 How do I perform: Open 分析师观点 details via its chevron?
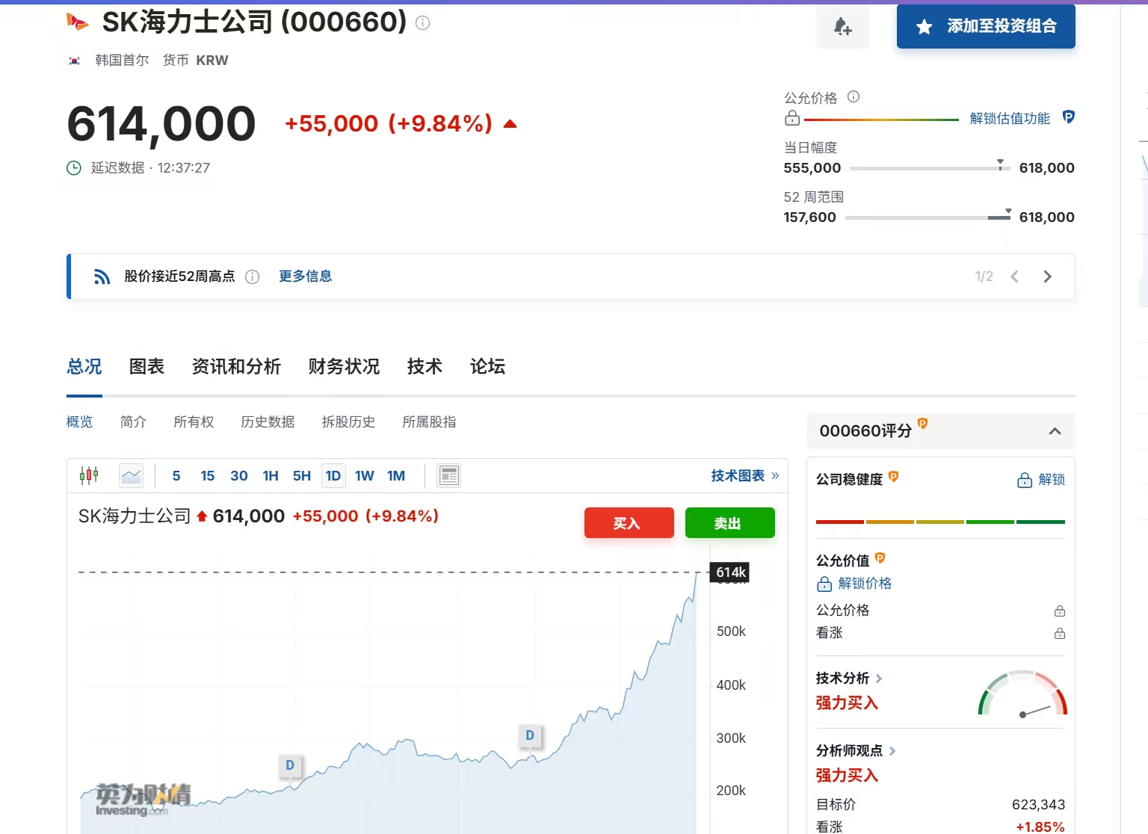tap(892, 751)
